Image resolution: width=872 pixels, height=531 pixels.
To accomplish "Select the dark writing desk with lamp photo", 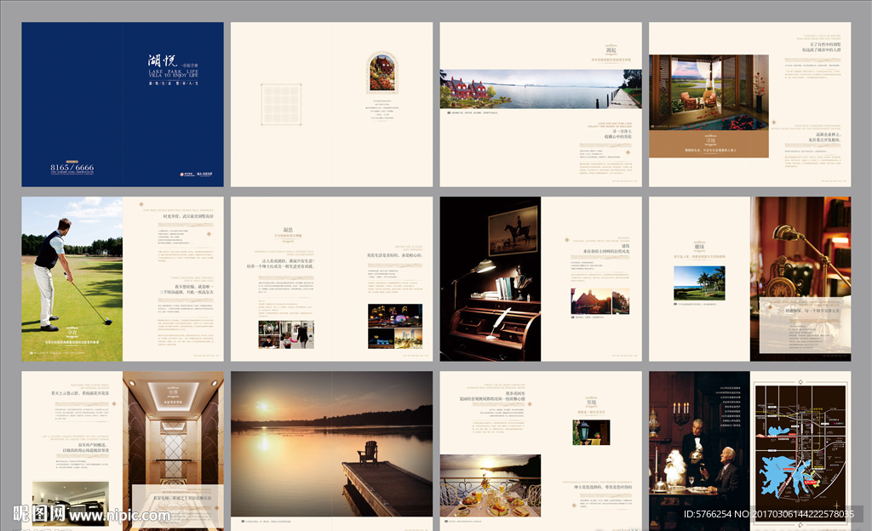I will point(490,279).
